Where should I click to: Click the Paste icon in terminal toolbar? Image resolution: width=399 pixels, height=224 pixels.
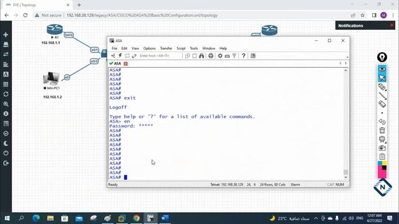[x=195, y=55]
